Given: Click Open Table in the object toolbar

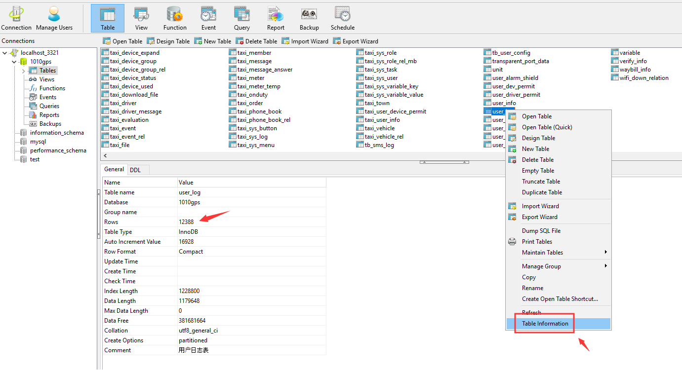Looking at the screenshot, I should pyautogui.click(x=122, y=41).
